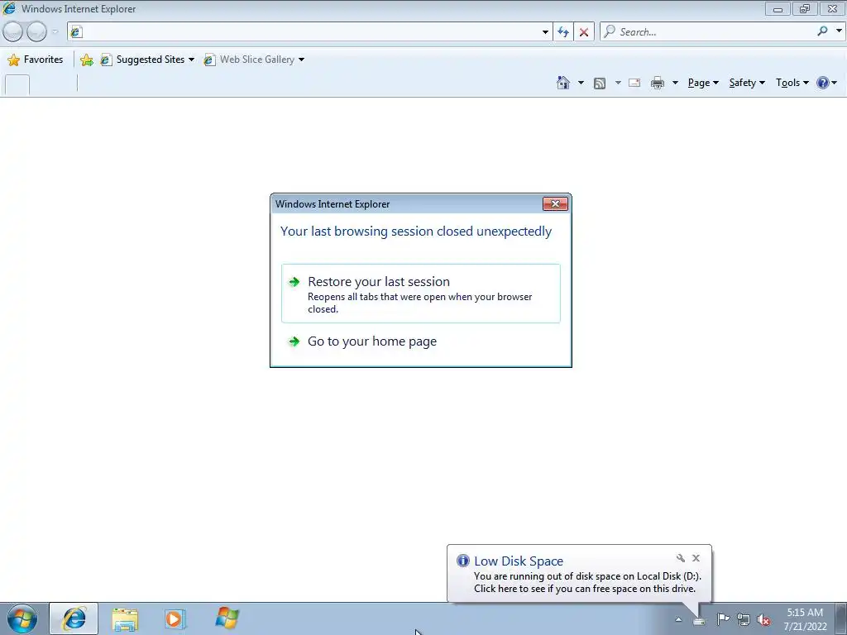
Task: Open the Safety menu
Action: (747, 83)
